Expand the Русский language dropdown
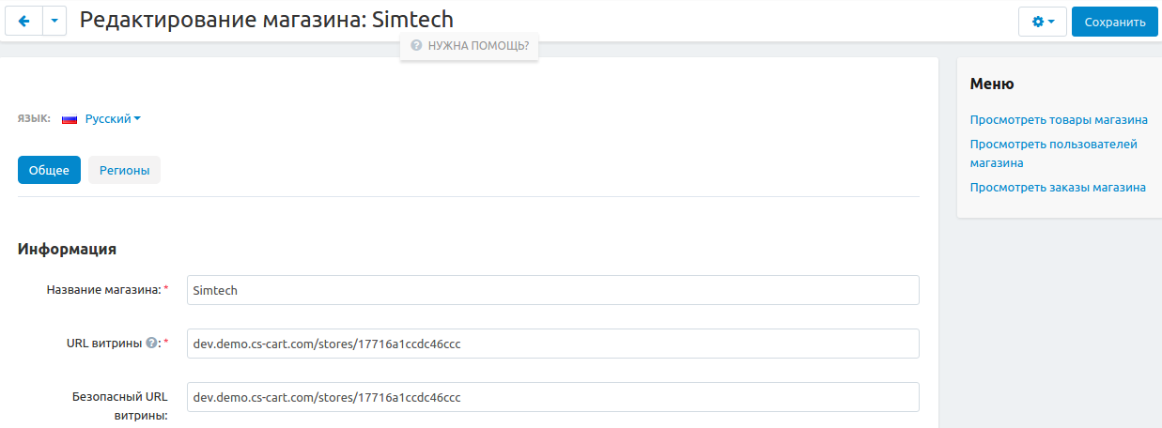The width and height of the screenshot is (1162, 428). pos(113,119)
